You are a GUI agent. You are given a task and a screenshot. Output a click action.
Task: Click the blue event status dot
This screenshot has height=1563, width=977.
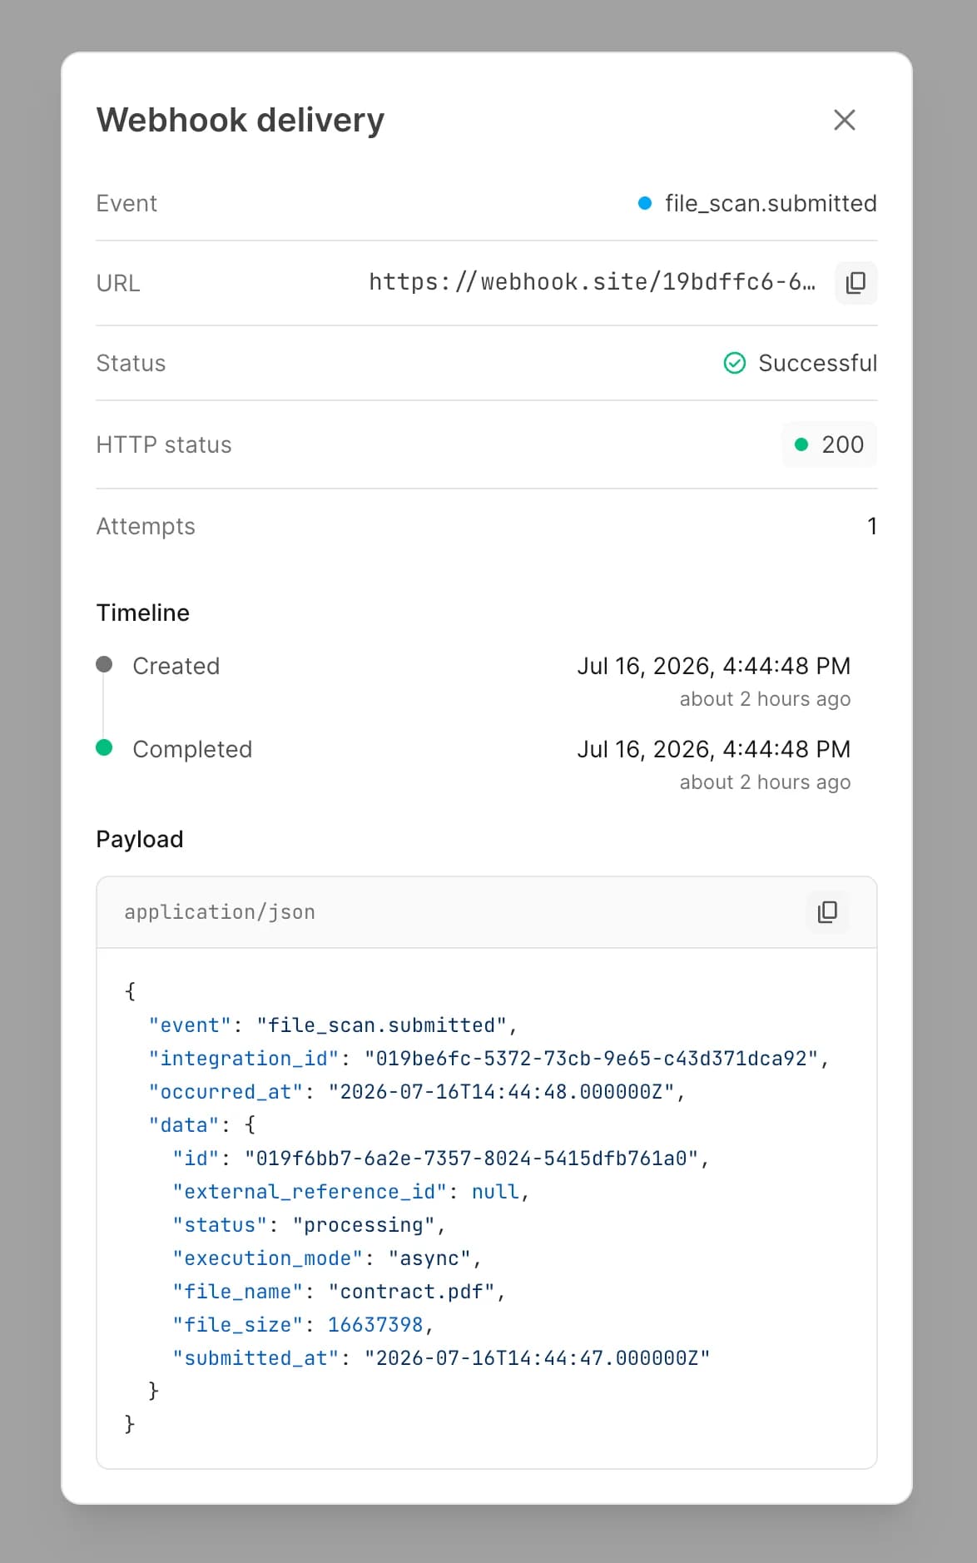[644, 203]
